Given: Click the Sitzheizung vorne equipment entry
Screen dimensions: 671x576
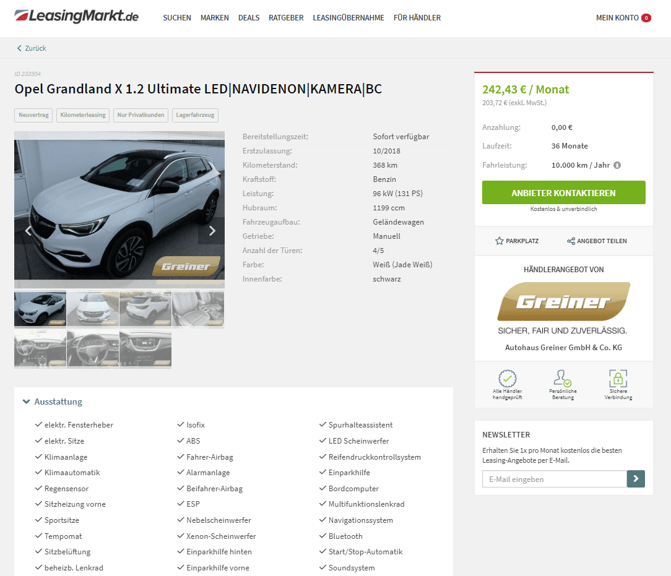Looking at the screenshot, I should pos(75,504).
